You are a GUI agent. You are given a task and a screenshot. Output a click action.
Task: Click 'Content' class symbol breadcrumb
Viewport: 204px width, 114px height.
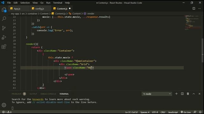pyautogui.click(x=76, y=14)
